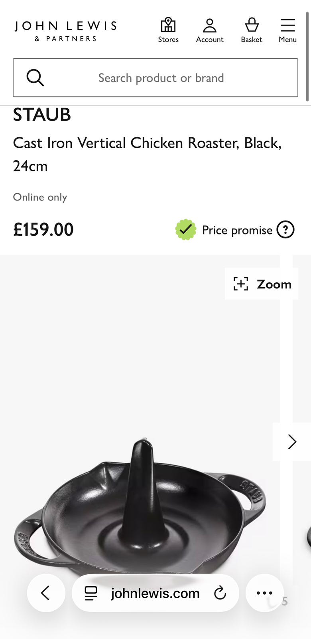Image resolution: width=311 pixels, height=639 pixels.
Task: Click the green Price promise checkmark badge
Action: point(186,230)
